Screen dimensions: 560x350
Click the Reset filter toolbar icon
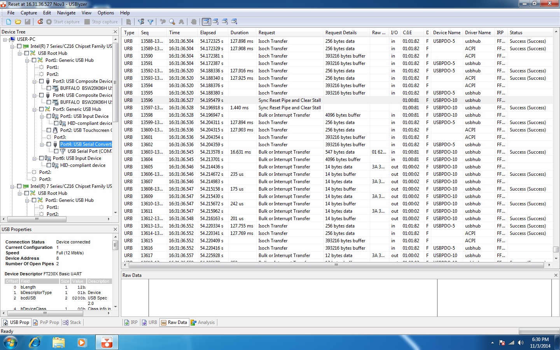tap(141, 22)
